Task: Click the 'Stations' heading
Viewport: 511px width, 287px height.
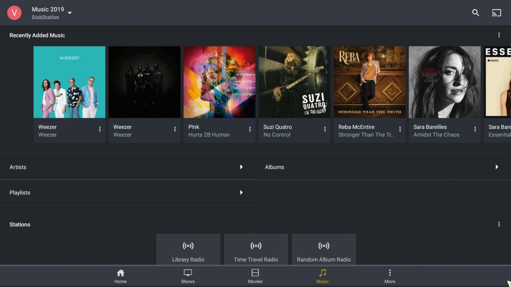Action: (20, 224)
